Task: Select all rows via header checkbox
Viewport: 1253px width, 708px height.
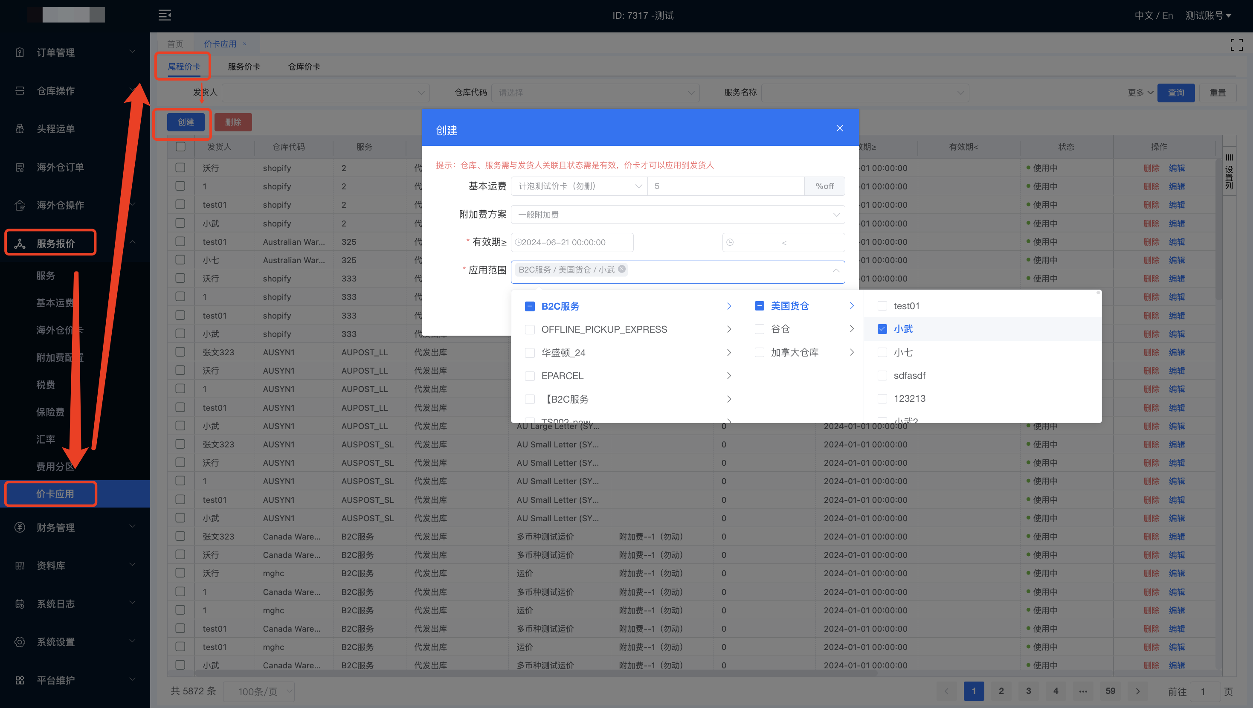Action: point(180,146)
